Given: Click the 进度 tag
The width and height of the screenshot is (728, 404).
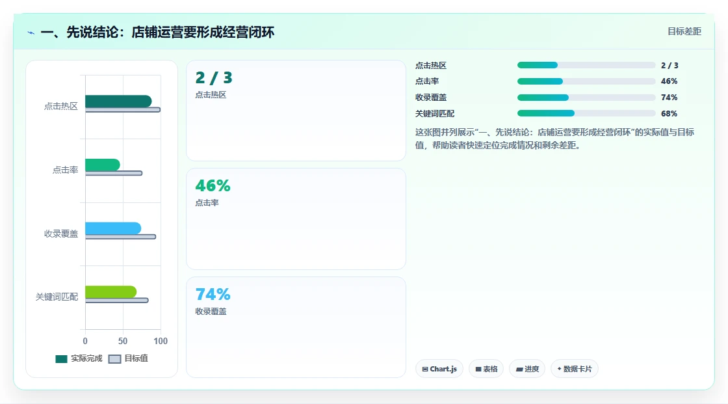Looking at the screenshot, I should click(527, 369).
